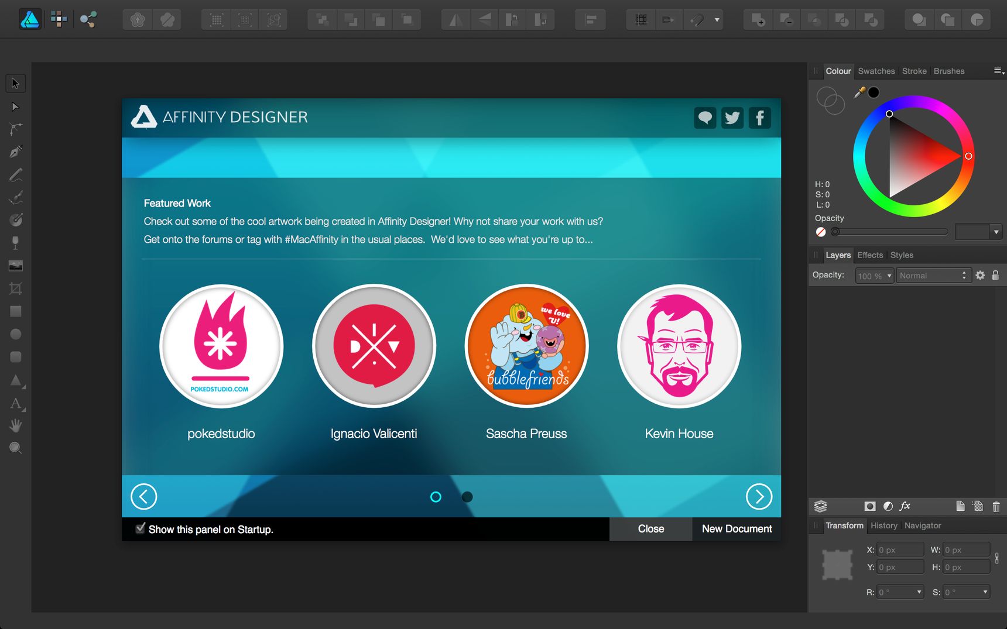Toggle the stroke/fill colour selector circles
This screenshot has height=629, width=1007.
(830, 101)
